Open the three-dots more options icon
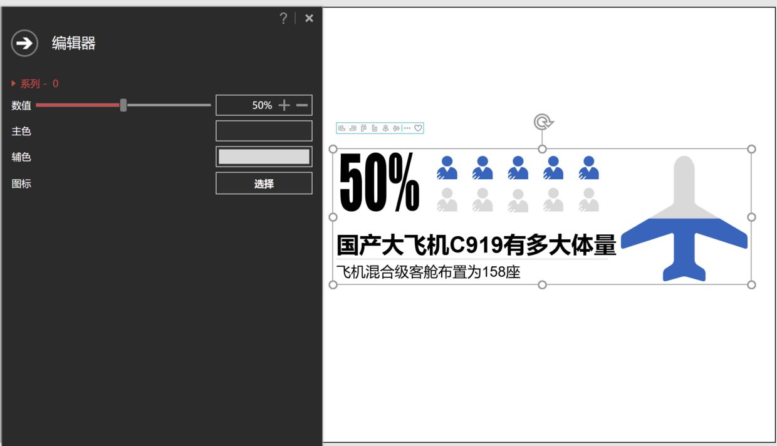Screen dimensions: 777x446 click(x=407, y=128)
